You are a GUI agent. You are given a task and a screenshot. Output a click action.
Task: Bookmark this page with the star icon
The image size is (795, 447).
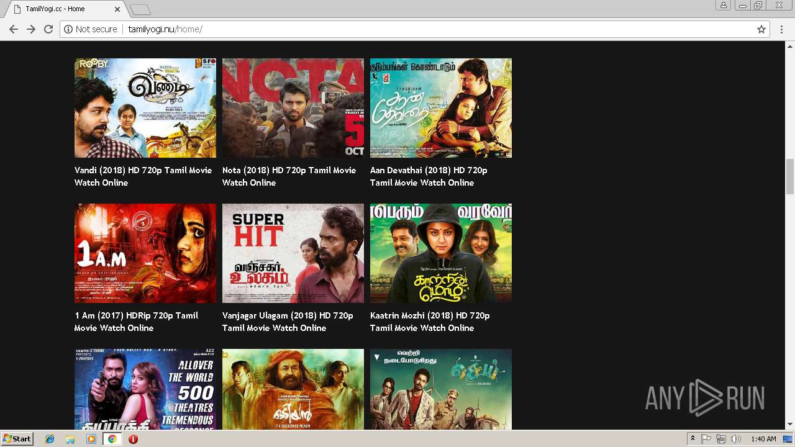click(x=761, y=29)
